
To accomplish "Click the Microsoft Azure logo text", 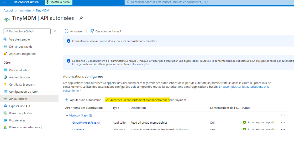I will click(27, 2).
